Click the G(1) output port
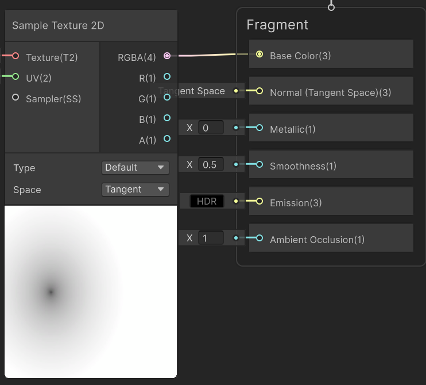The image size is (426, 385). [x=167, y=97]
